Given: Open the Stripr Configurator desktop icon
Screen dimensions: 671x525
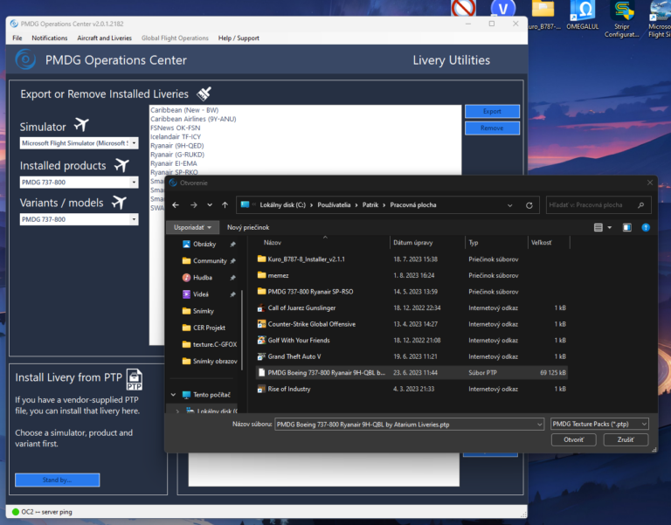Looking at the screenshot, I should [621, 19].
